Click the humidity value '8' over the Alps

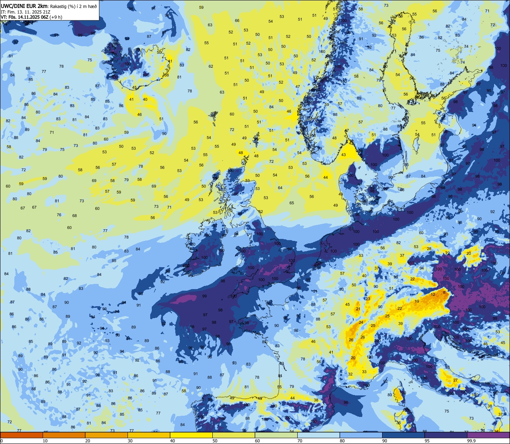[444, 293]
